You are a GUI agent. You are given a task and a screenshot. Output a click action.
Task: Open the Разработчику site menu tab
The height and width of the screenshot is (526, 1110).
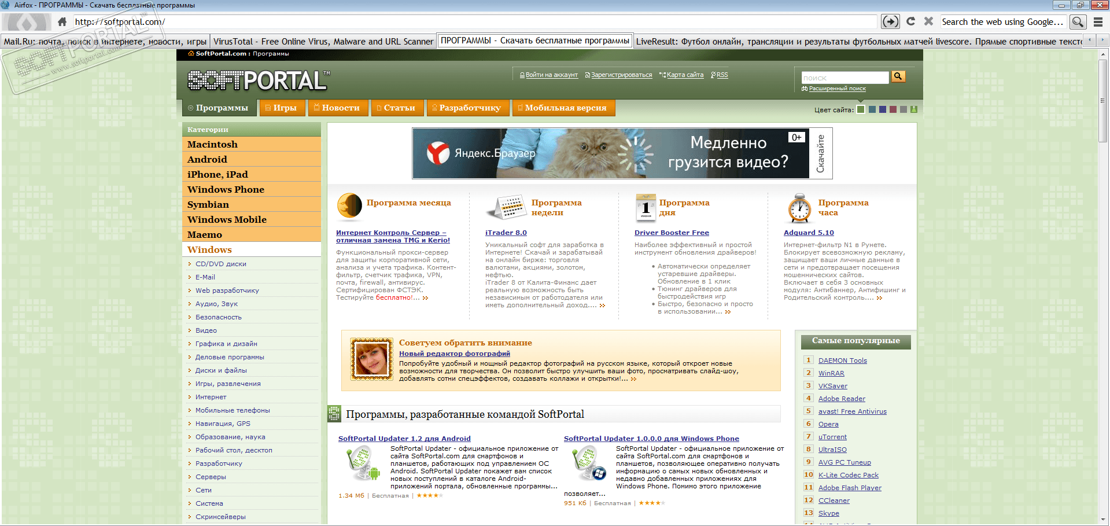(467, 108)
